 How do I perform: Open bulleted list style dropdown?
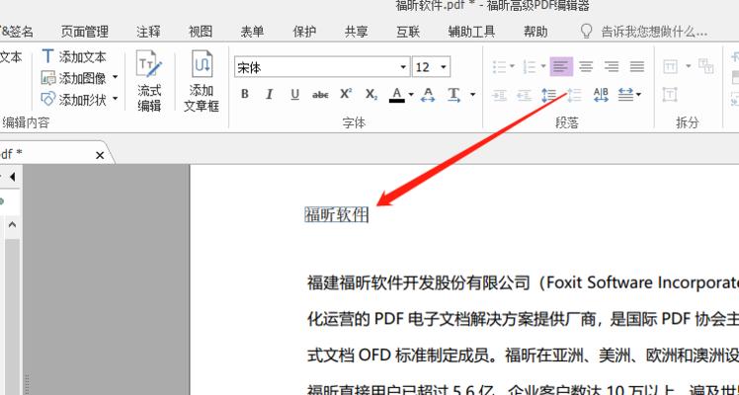[513, 66]
